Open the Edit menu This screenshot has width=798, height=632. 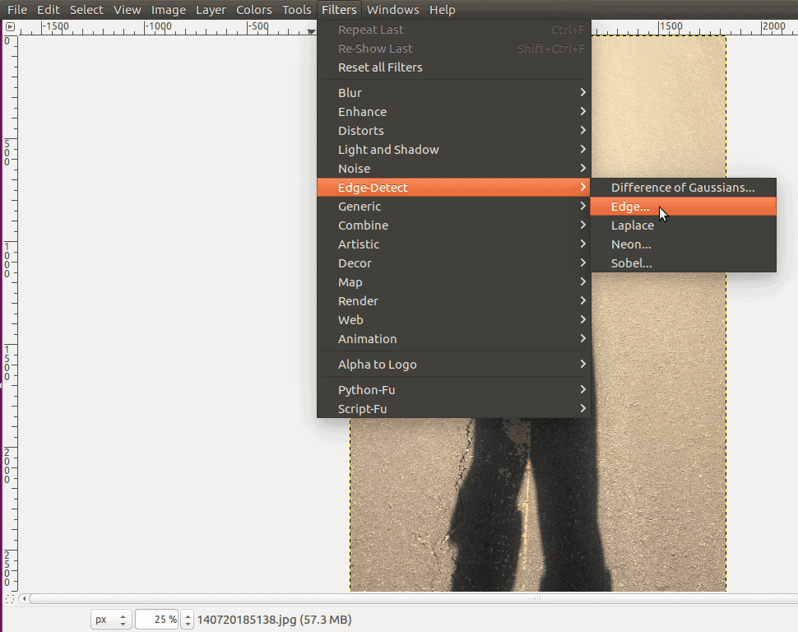tap(49, 10)
